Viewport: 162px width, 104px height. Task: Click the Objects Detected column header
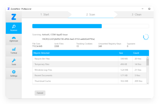click(41, 53)
